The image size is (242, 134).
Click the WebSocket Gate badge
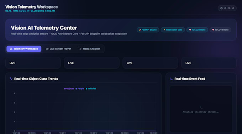point(173,30)
